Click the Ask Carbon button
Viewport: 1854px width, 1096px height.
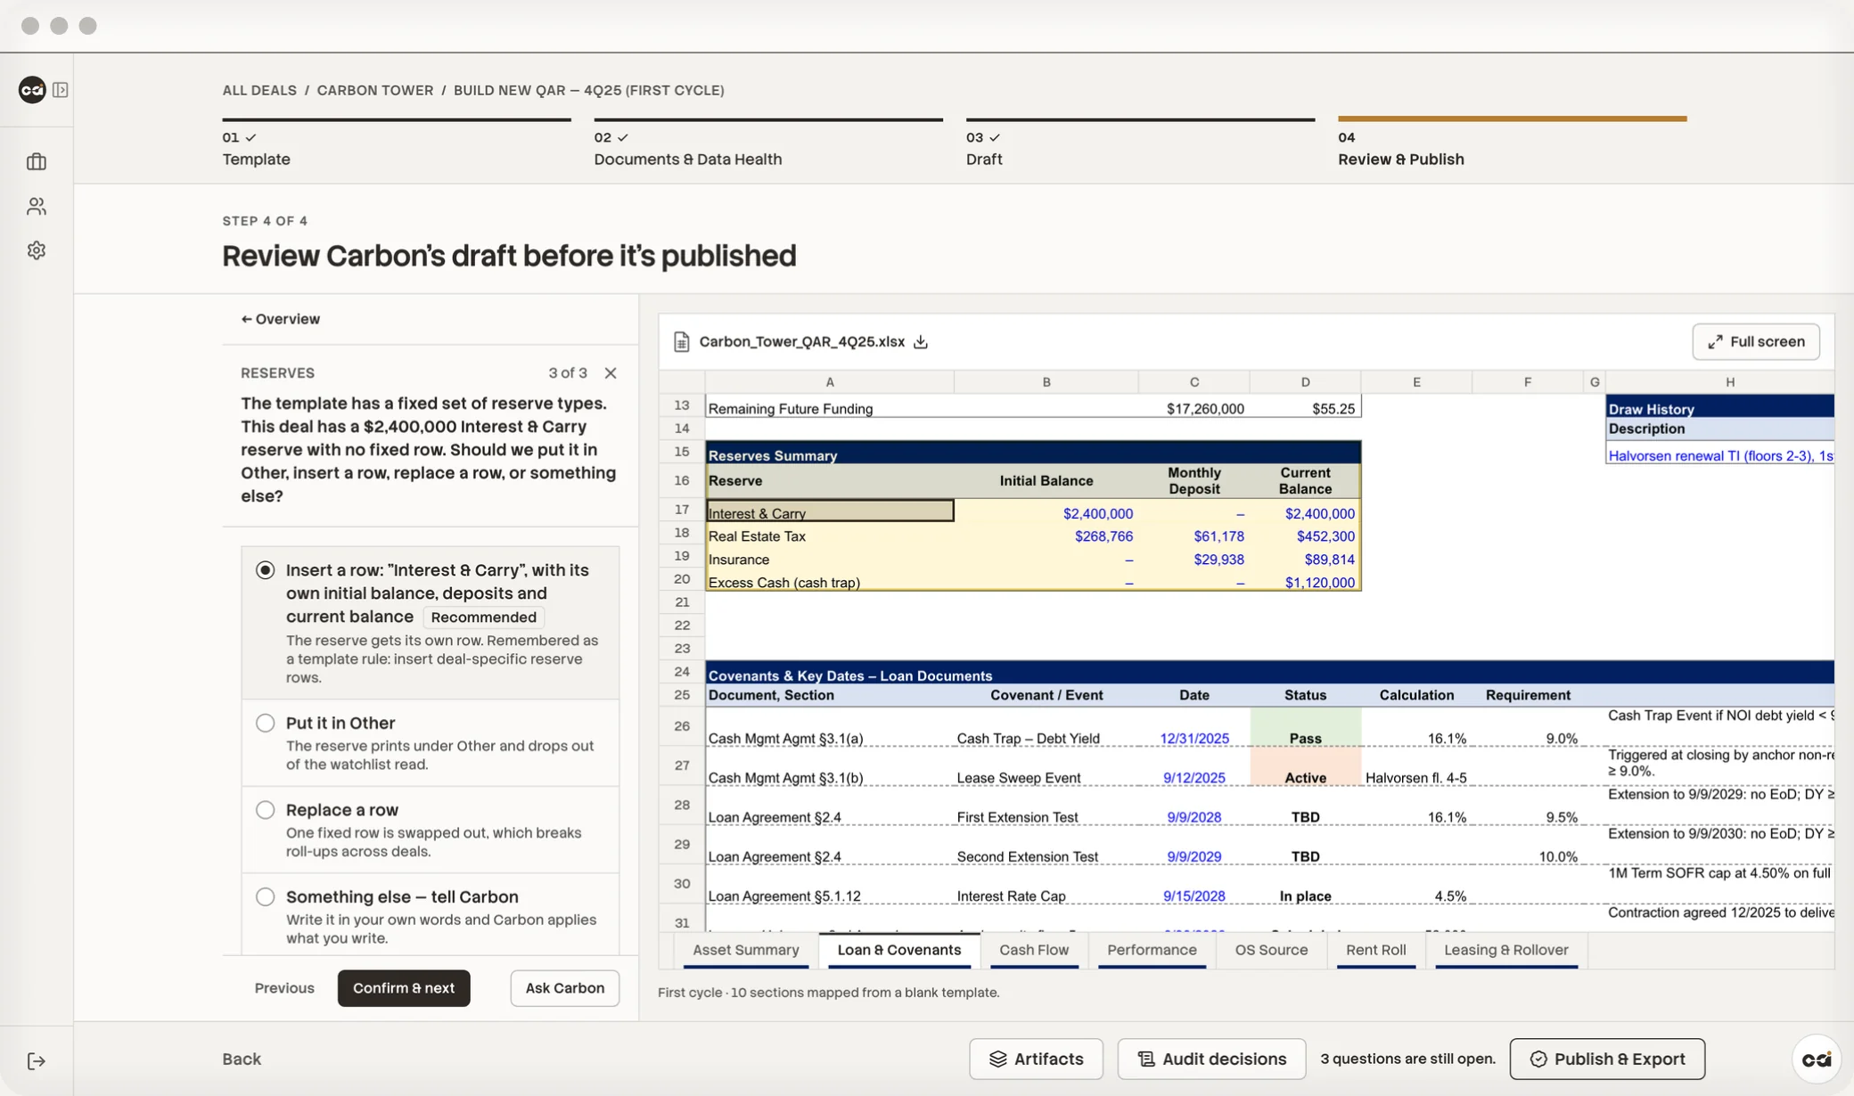point(565,988)
